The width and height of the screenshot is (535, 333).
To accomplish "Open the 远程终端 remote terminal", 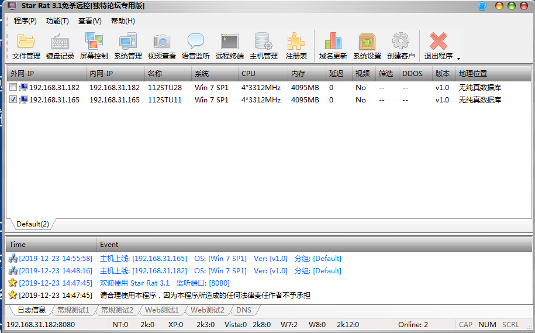I will pos(230,46).
